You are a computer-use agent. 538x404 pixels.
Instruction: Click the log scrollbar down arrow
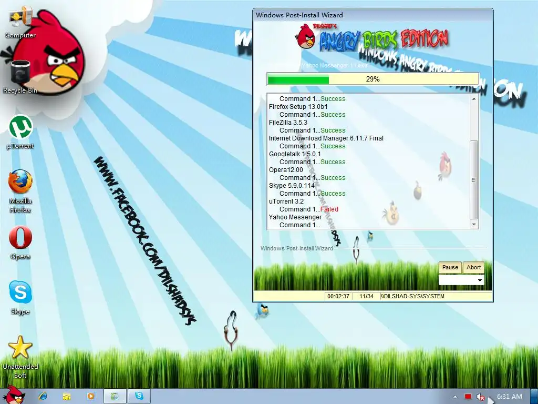(x=473, y=224)
